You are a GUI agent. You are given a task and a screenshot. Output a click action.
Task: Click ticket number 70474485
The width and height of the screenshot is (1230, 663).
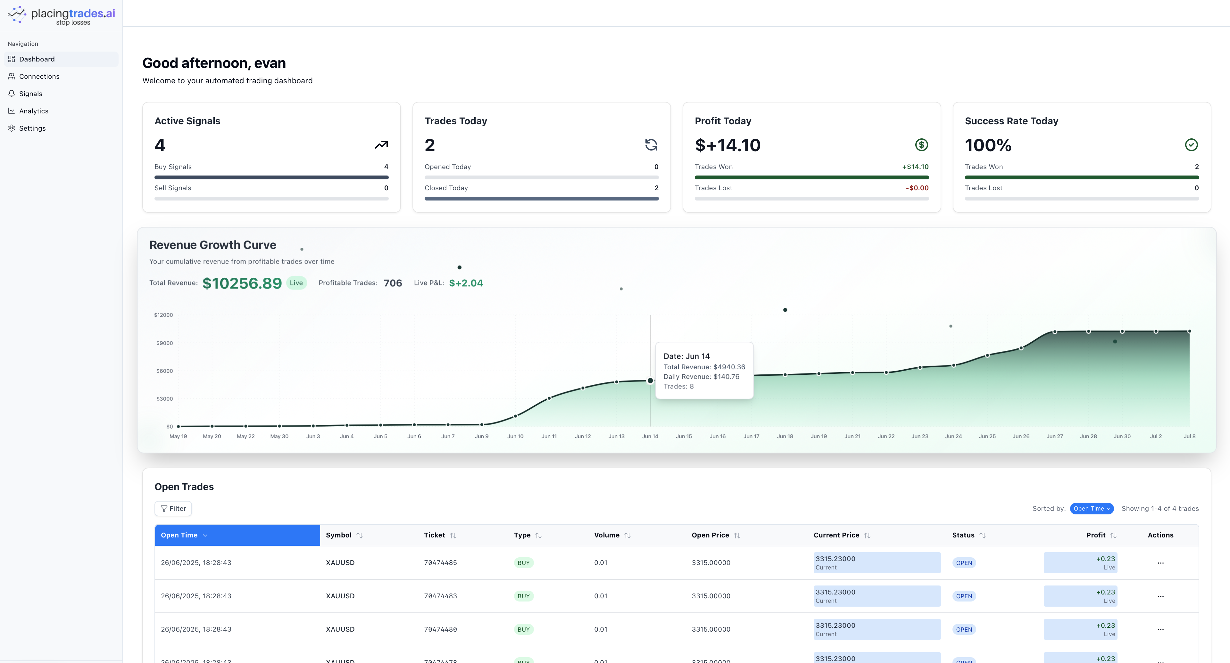point(440,563)
